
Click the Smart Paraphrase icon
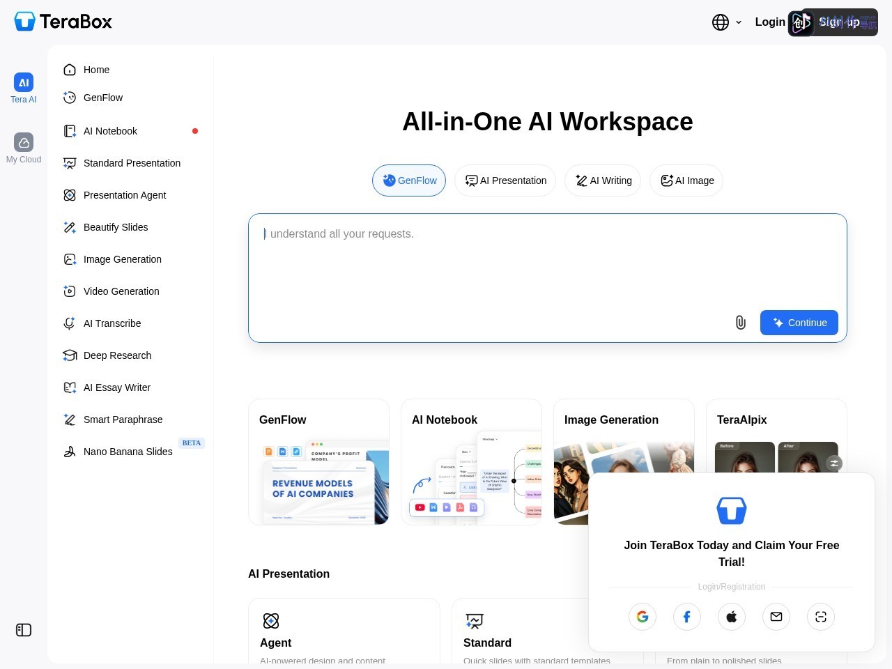pos(70,420)
